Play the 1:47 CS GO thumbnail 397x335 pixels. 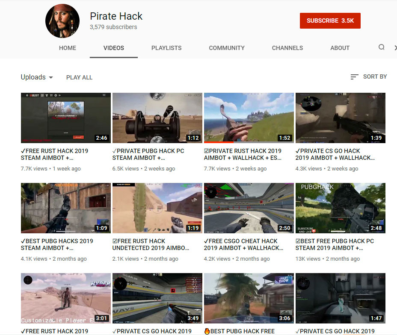point(340,298)
